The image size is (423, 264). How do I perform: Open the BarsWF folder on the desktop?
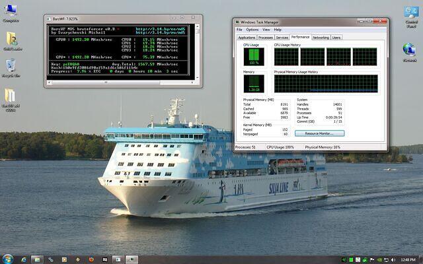[x=11, y=96]
